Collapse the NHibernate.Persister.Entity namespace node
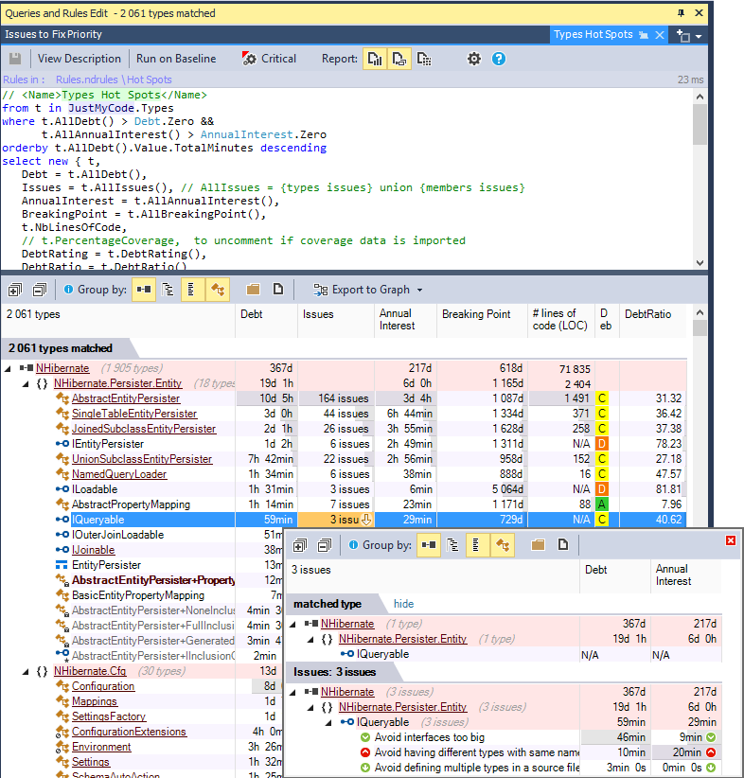 tap(27, 383)
